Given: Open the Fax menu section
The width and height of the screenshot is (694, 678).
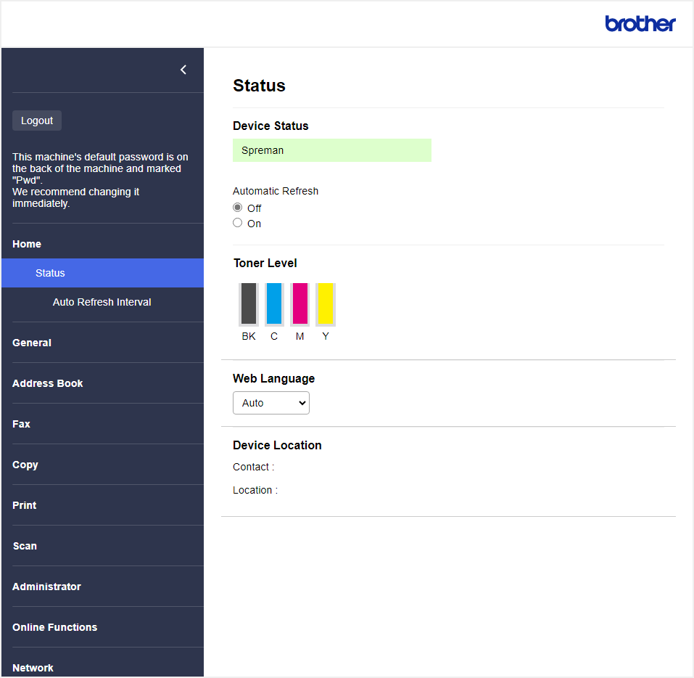Looking at the screenshot, I should click(x=21, y=424).
